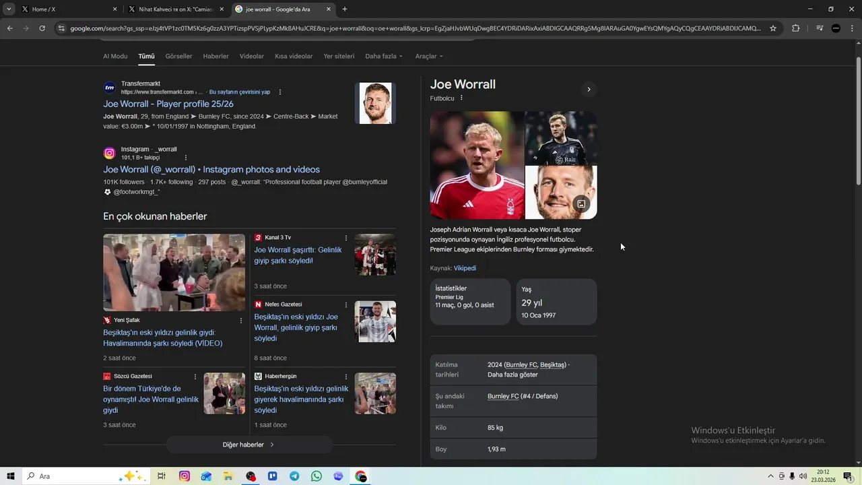Open options menu for Kanal 3 Tv article
Screen dimensions: 862x485
point(346,238)
